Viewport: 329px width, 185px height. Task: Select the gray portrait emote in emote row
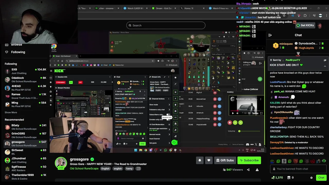point(284,161)
